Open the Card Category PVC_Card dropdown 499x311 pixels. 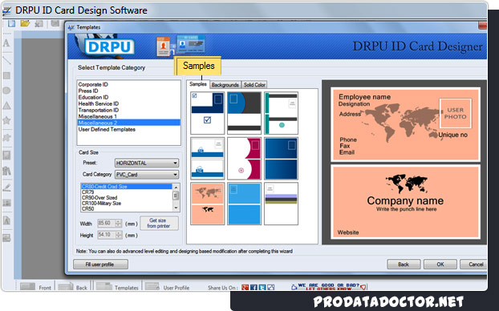[x=147, y=175]
